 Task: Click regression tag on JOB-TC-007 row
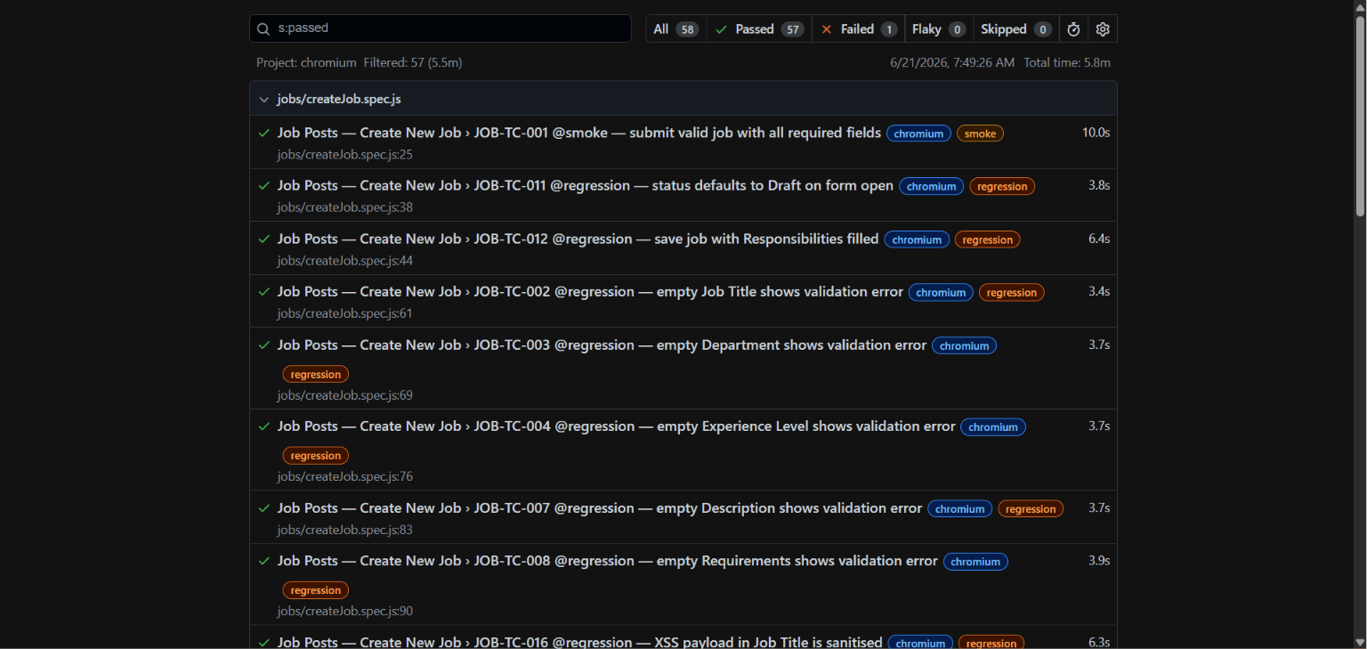(x=1031, y=508)
